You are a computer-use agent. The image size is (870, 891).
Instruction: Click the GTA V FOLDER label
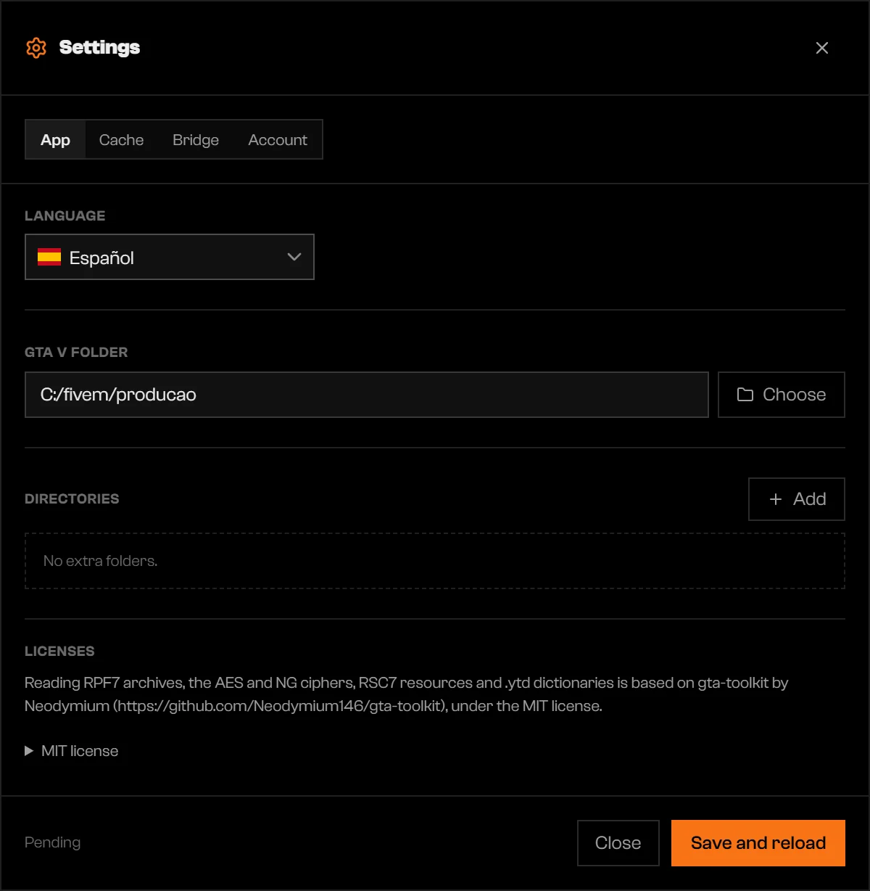[x=76, y=352]
